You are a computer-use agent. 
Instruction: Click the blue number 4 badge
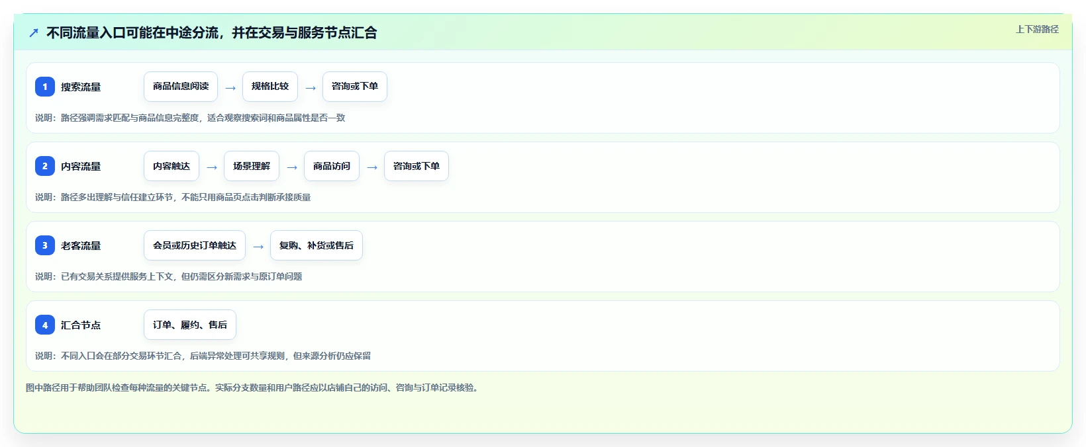click(x=45, y=325)
